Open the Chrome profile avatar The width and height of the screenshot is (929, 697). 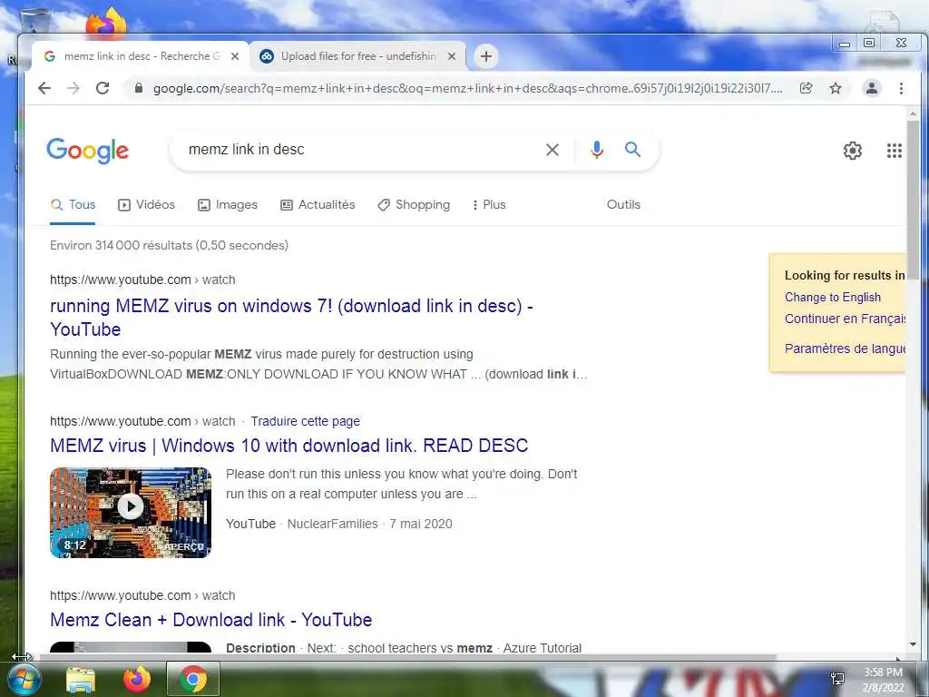(872, 88)
